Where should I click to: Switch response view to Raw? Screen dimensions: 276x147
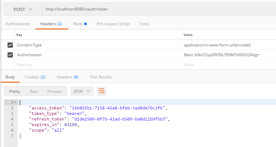pyautogui.click(x=34, y=91)
